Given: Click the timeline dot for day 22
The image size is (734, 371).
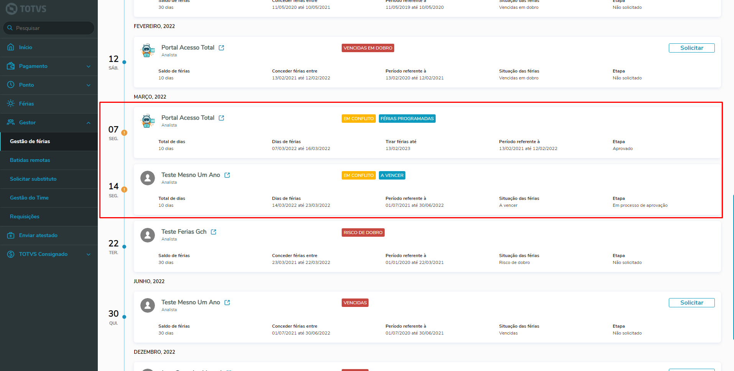Looking at the screenshot, I should click(124, 247).
